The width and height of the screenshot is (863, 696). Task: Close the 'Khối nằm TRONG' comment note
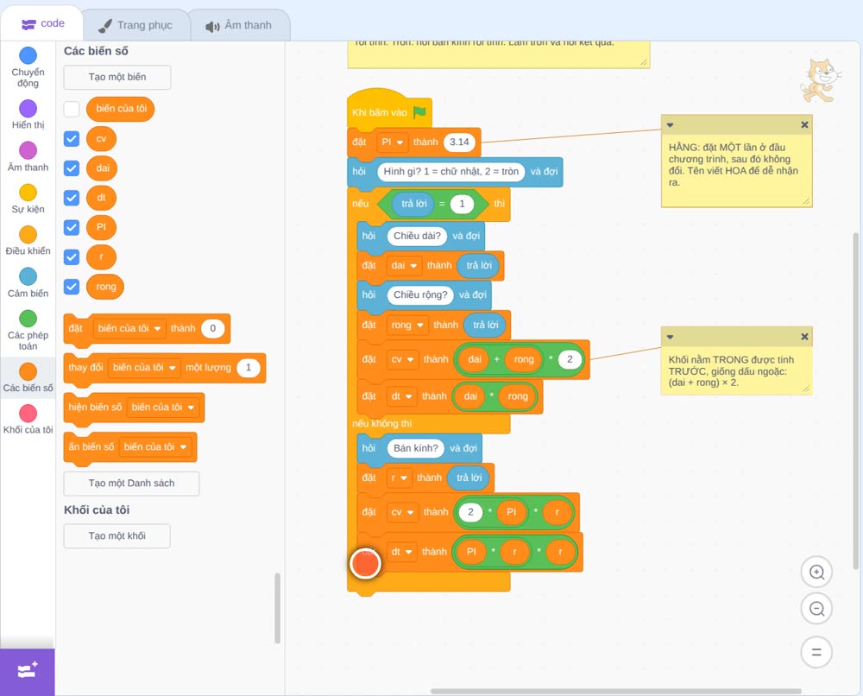[x=804, y=337]
